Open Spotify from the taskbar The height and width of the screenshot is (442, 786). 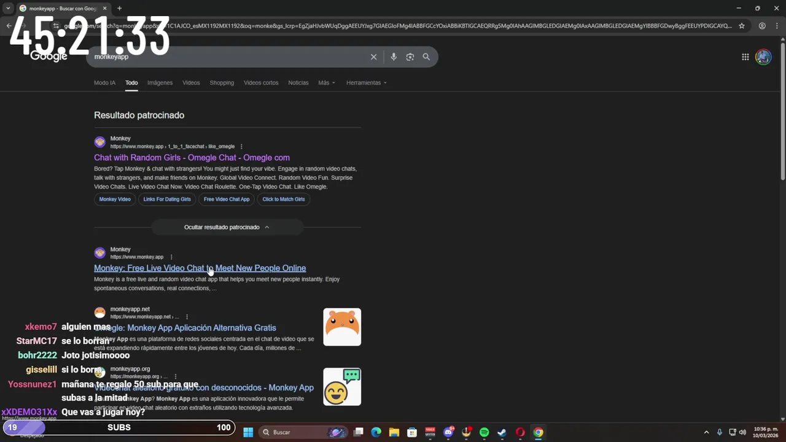click(x=484, y=432)
